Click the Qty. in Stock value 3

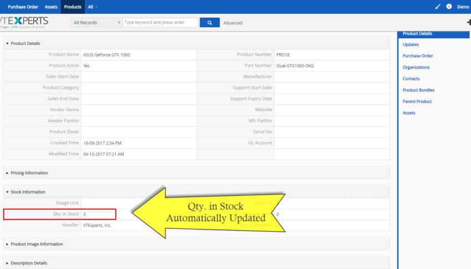tap(84, 214)
